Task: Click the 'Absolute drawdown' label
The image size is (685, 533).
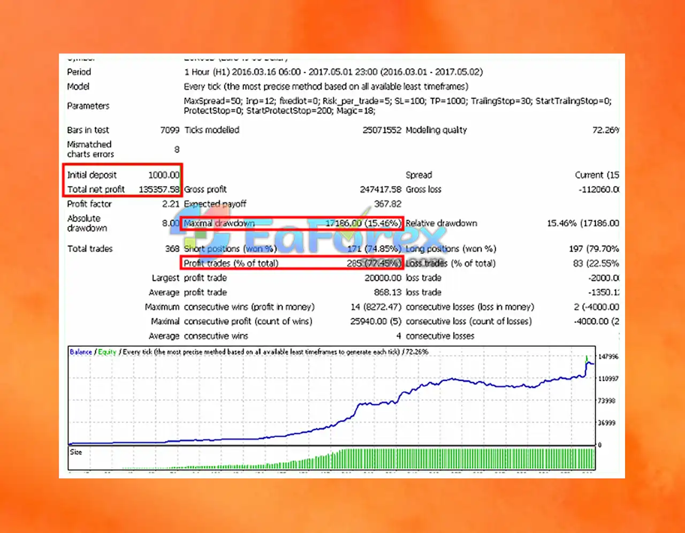Action: coord(87,223)
